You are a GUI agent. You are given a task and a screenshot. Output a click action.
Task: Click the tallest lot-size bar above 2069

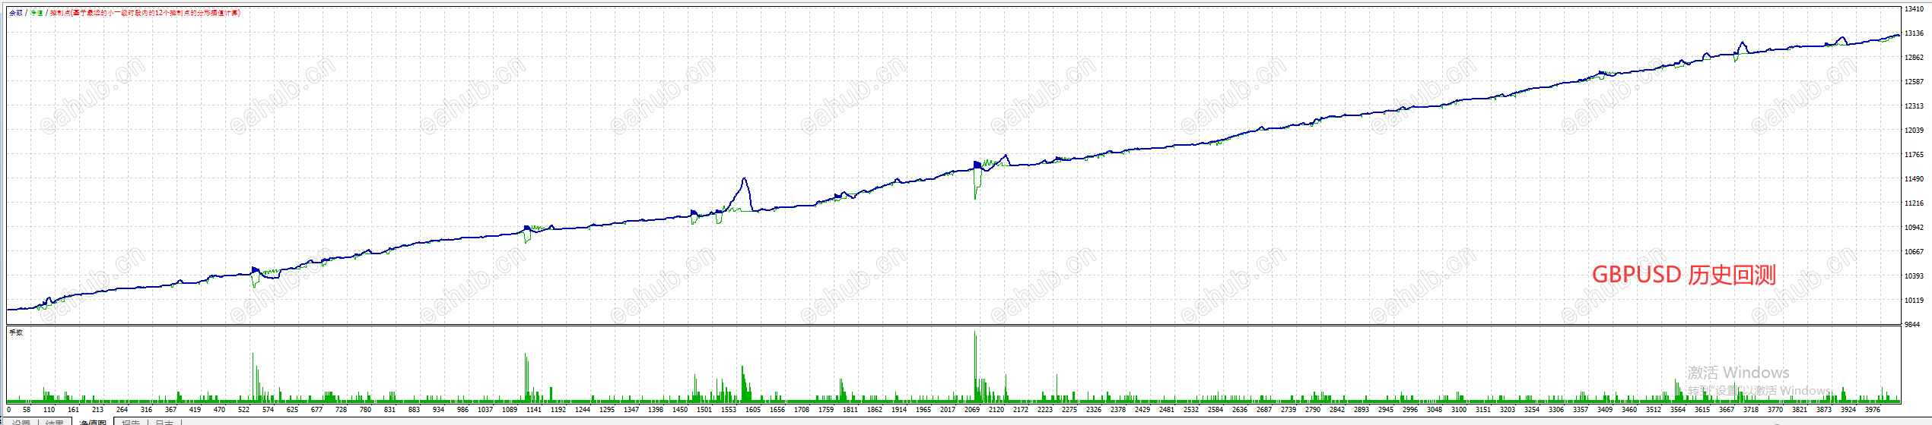pyautogui.click(x=975, y=366)
